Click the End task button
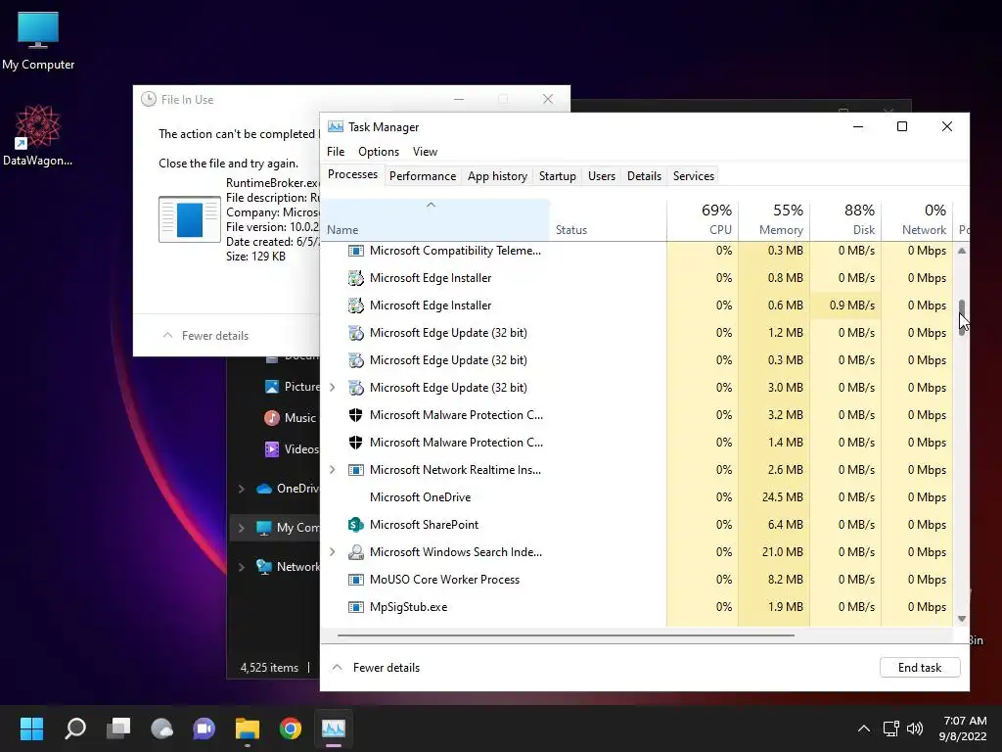Viewport: 1002px width, 752px height. (920, 668)
